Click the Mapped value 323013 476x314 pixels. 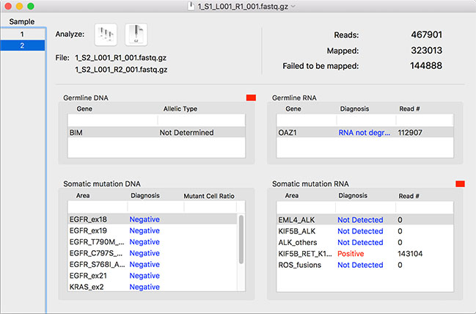(x=427, y=50)
